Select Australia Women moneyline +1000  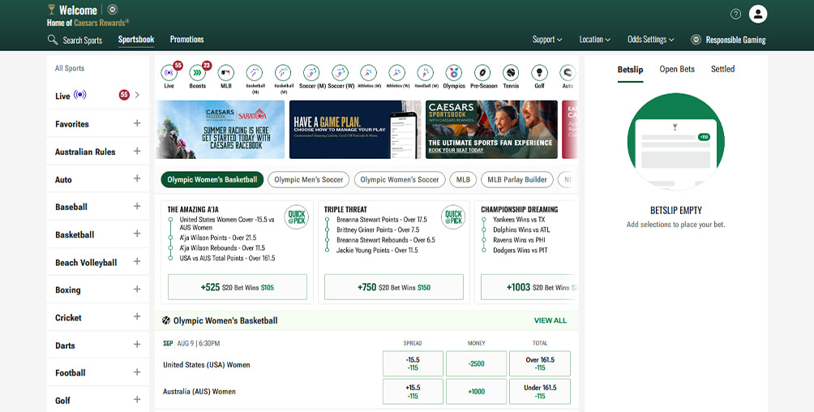click(476, 391)
